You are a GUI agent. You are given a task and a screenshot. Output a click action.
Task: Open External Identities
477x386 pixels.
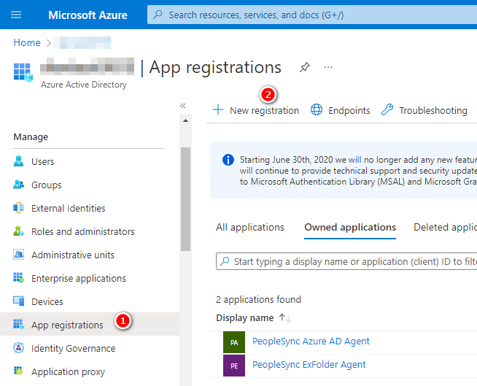(69, 208)
